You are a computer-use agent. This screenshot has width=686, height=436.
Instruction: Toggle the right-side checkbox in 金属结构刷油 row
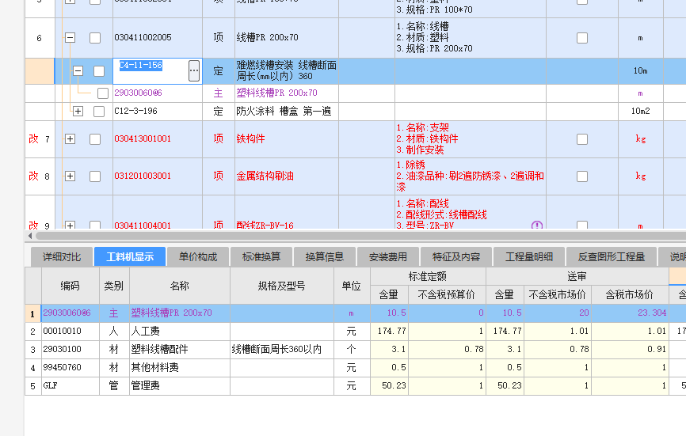tap(582, 176)
